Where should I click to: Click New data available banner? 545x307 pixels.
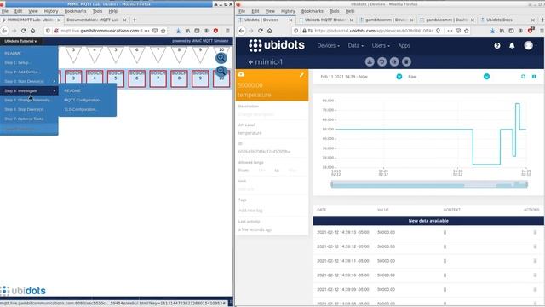[428, 221]
